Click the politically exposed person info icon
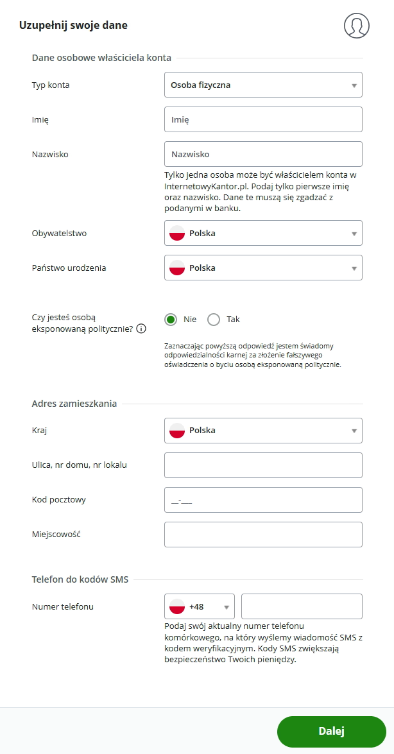Screen dimensions: 394x754 pyautogui.click(x=141, y=329)
